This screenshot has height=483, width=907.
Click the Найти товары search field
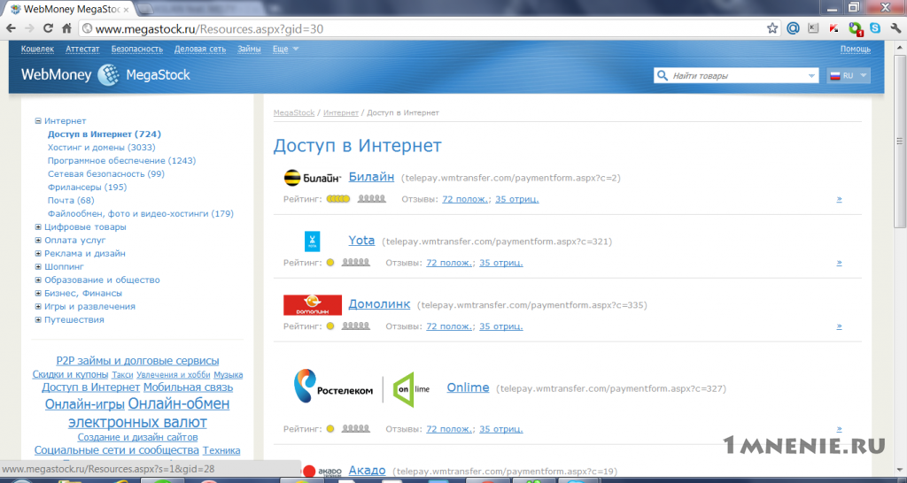coord(737,76)
